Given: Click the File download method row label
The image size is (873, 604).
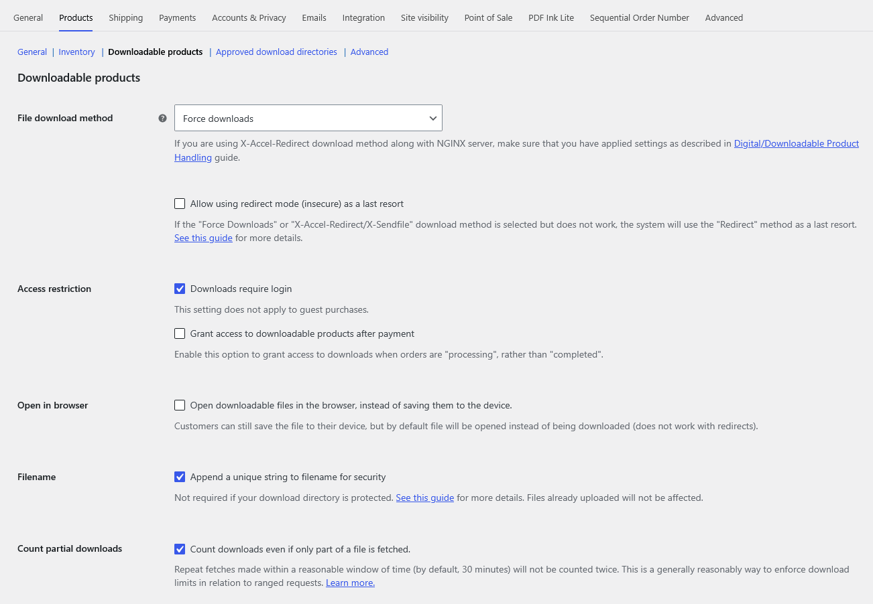Looking at the screenshot, I should (x=65, y=118).
